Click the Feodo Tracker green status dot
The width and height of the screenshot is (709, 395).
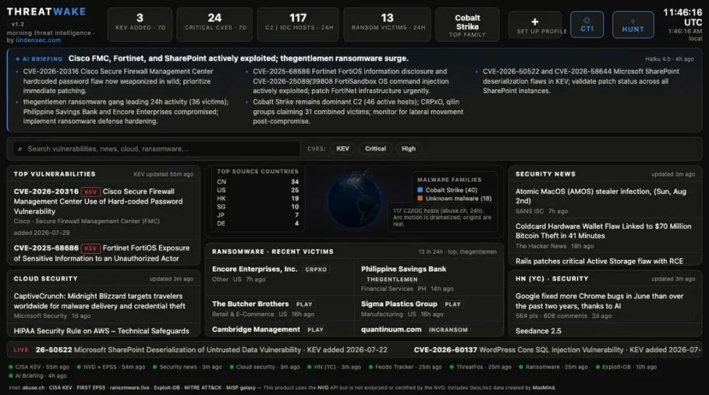point(370,367)
